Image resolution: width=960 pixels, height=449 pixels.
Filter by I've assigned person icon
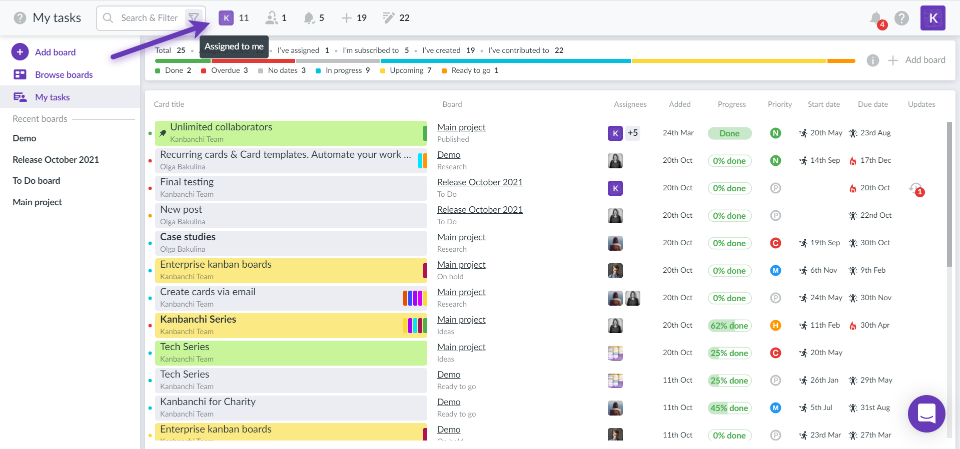271,18
